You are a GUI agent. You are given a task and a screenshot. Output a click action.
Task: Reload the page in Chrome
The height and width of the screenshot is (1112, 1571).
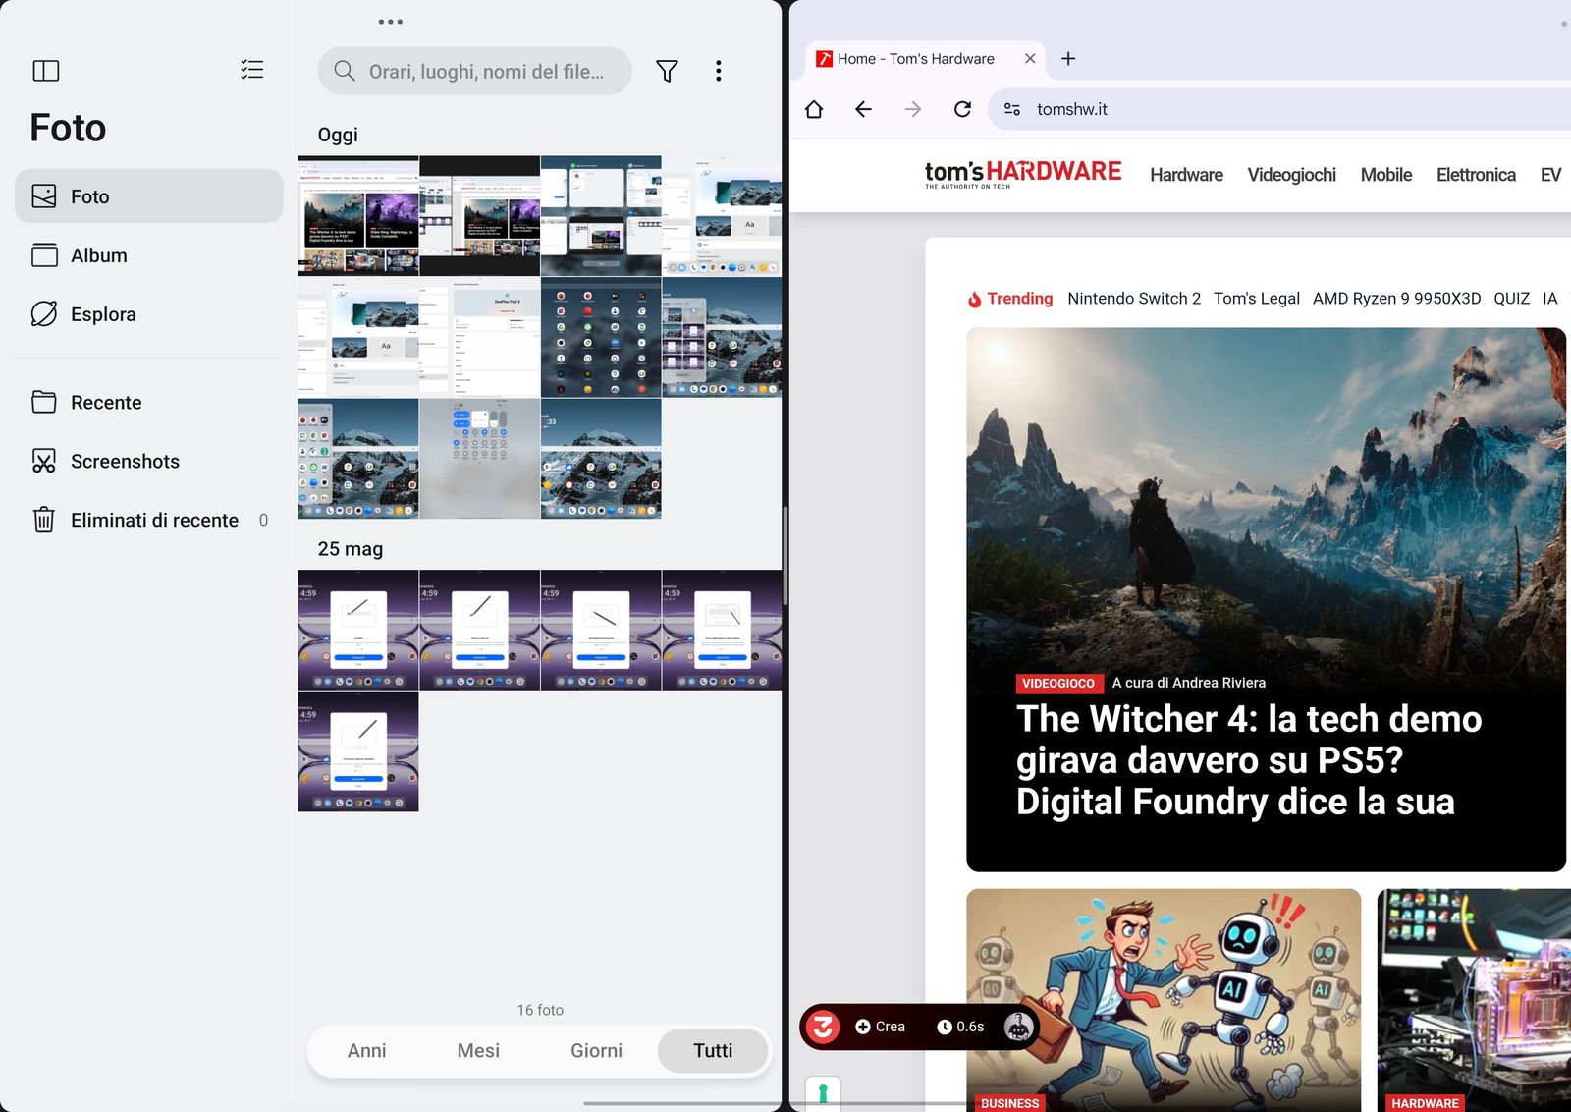coord(962,109)
